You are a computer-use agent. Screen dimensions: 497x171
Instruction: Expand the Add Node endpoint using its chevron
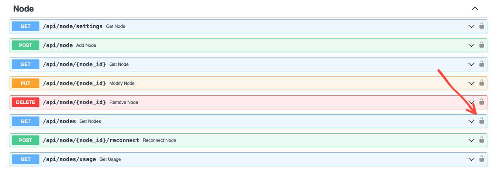click(471, 45)
